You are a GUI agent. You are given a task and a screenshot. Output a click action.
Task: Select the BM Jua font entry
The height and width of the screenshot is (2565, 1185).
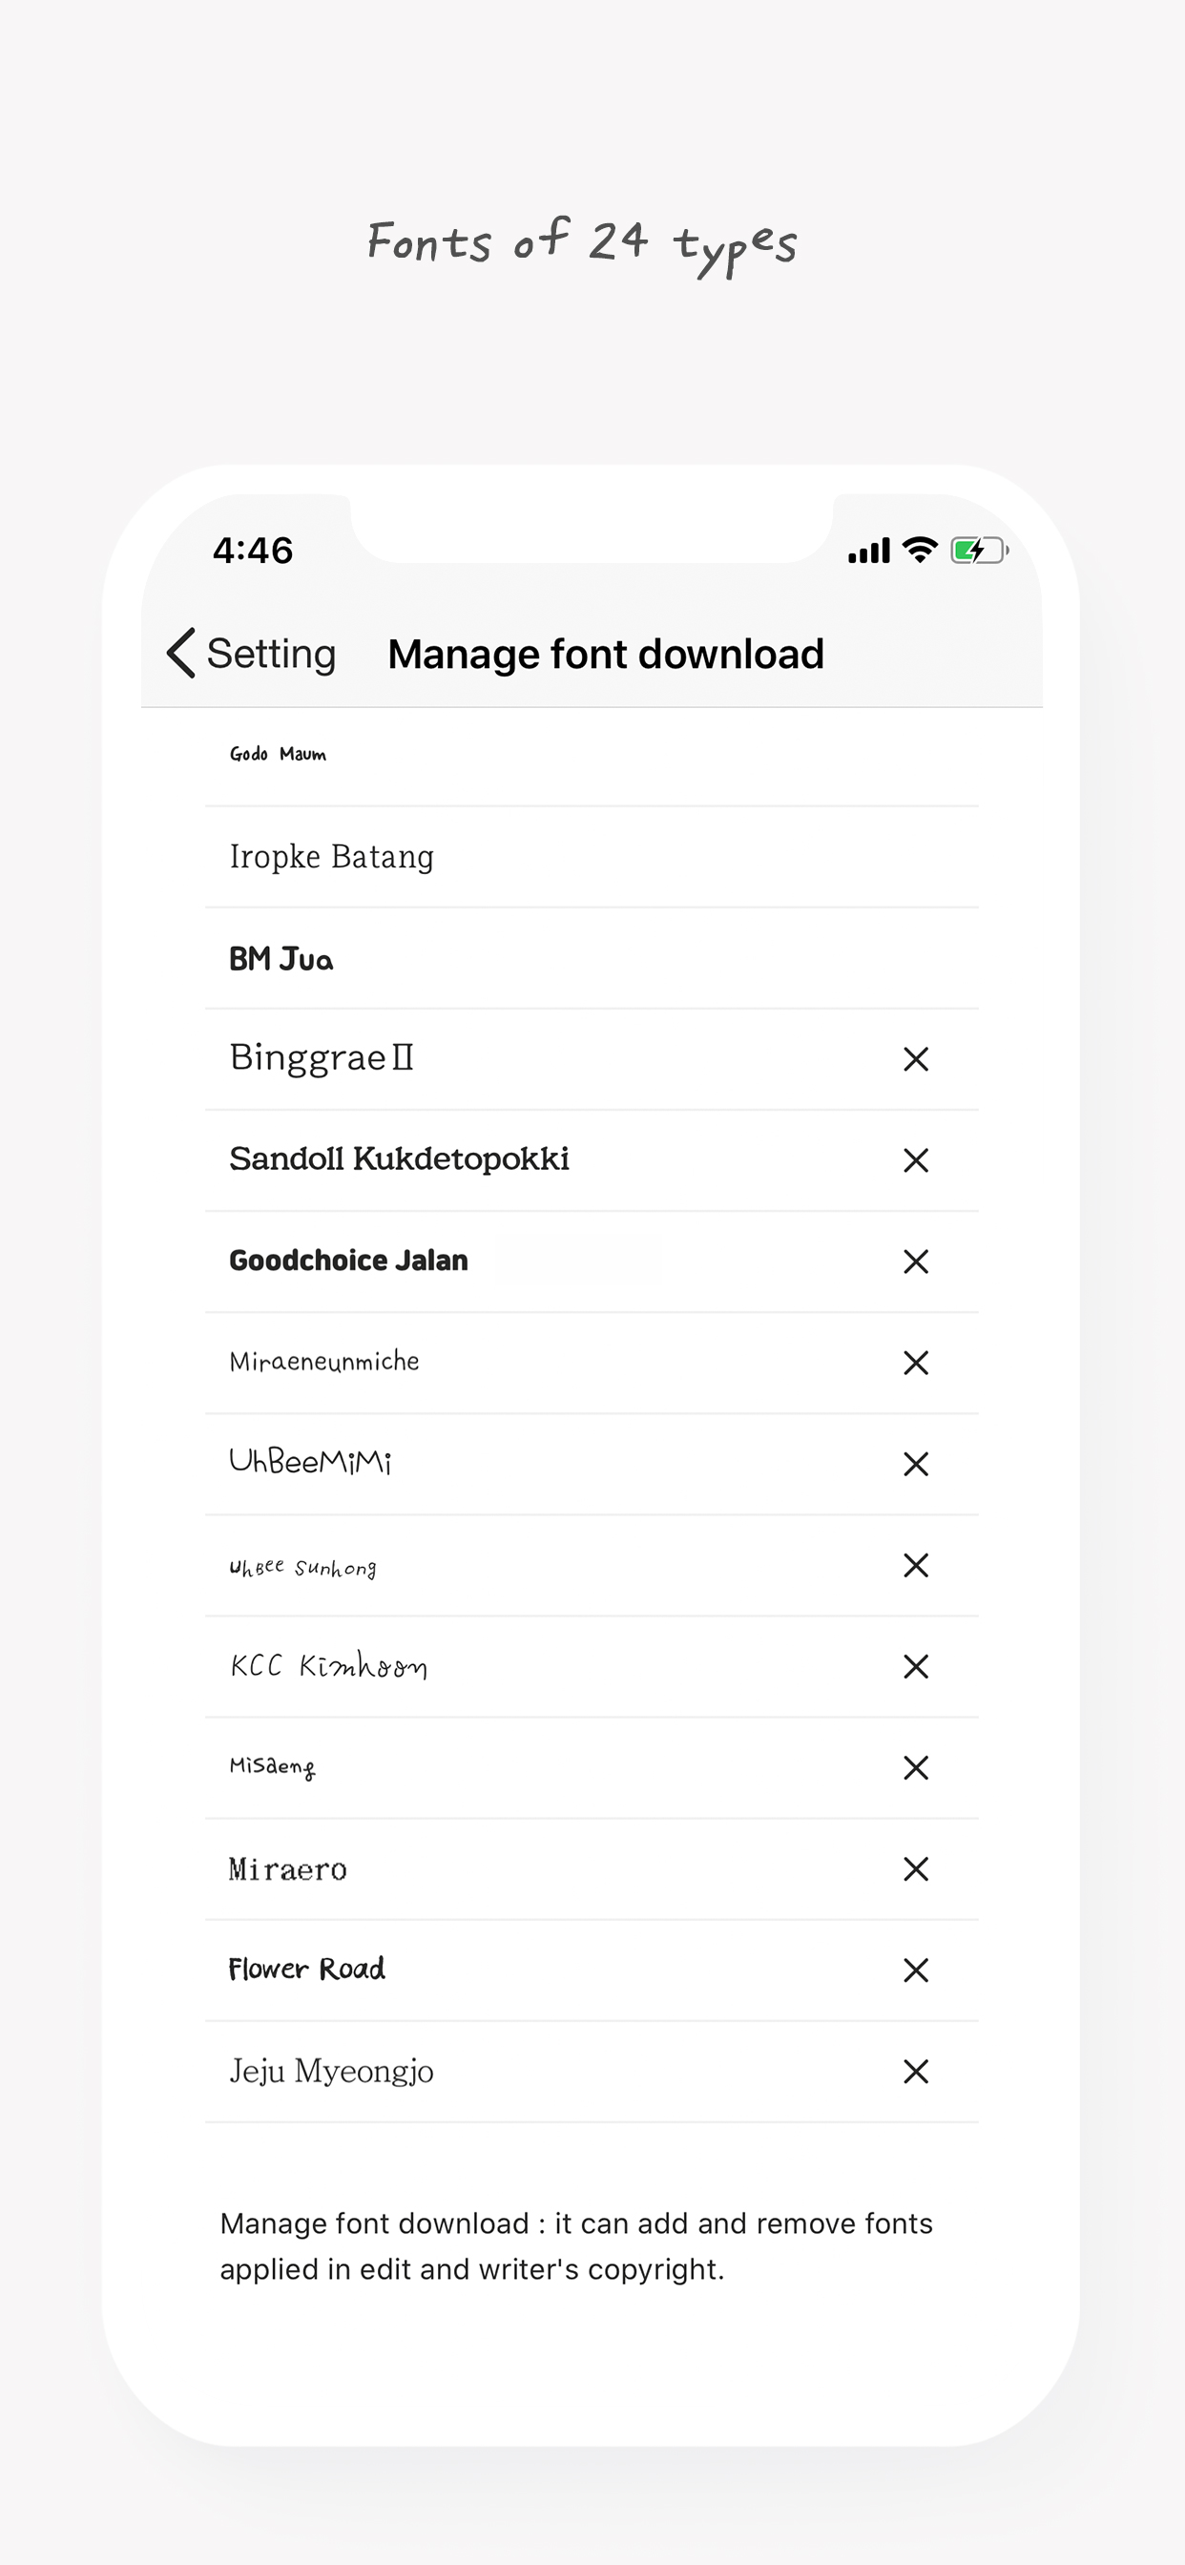click(x=281, y=958)
